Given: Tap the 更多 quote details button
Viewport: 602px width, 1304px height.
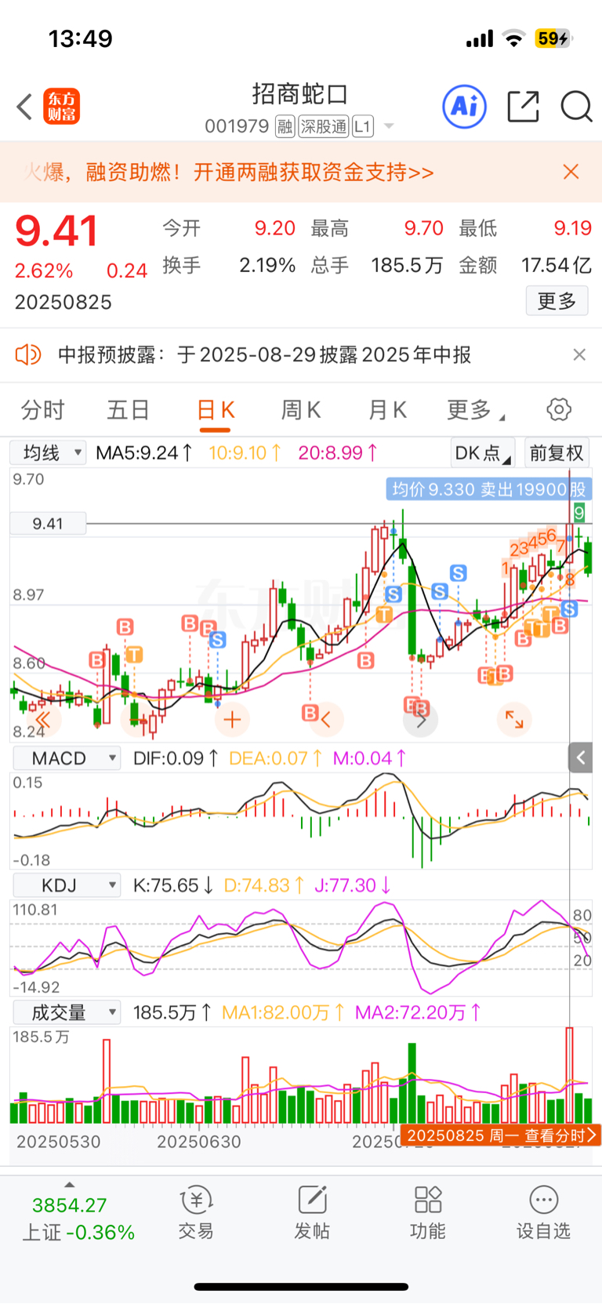Looking at the screenshot, I should coord(557,301).
